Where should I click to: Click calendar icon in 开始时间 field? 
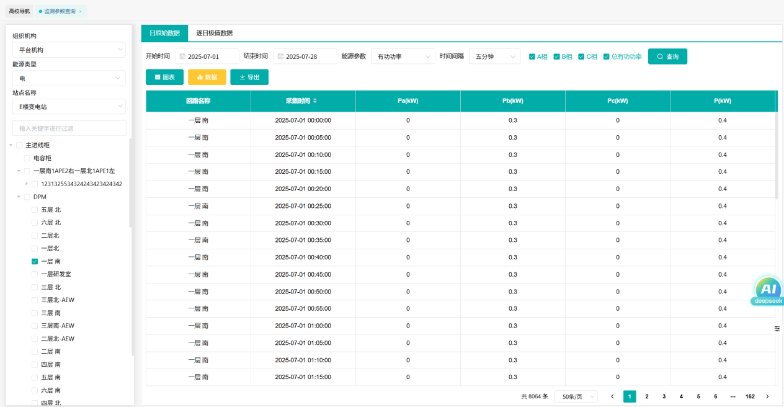(x=182, y=56)
